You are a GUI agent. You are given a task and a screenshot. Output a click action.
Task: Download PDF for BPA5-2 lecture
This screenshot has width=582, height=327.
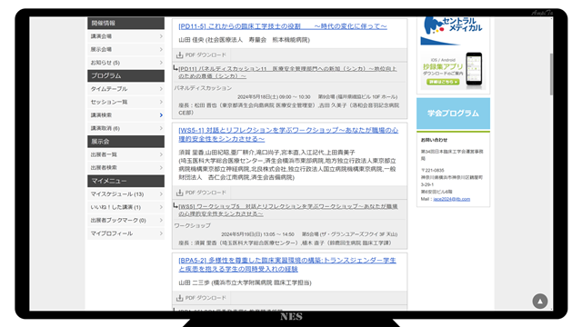tap(201, 298)
